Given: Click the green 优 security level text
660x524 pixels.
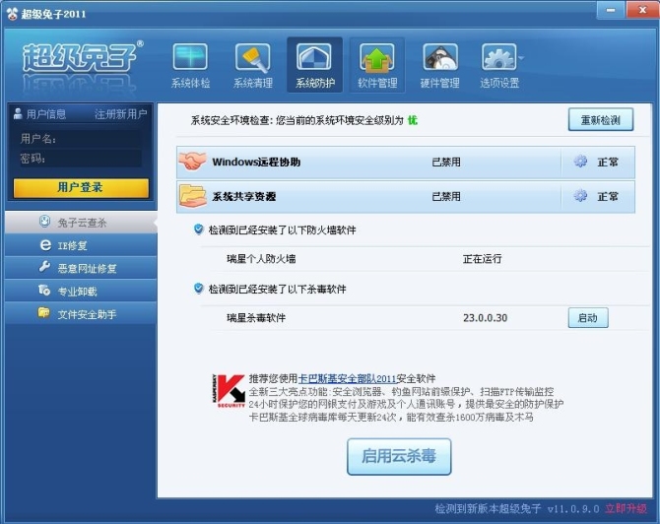Looking at the screenshot, I should 413,120.
